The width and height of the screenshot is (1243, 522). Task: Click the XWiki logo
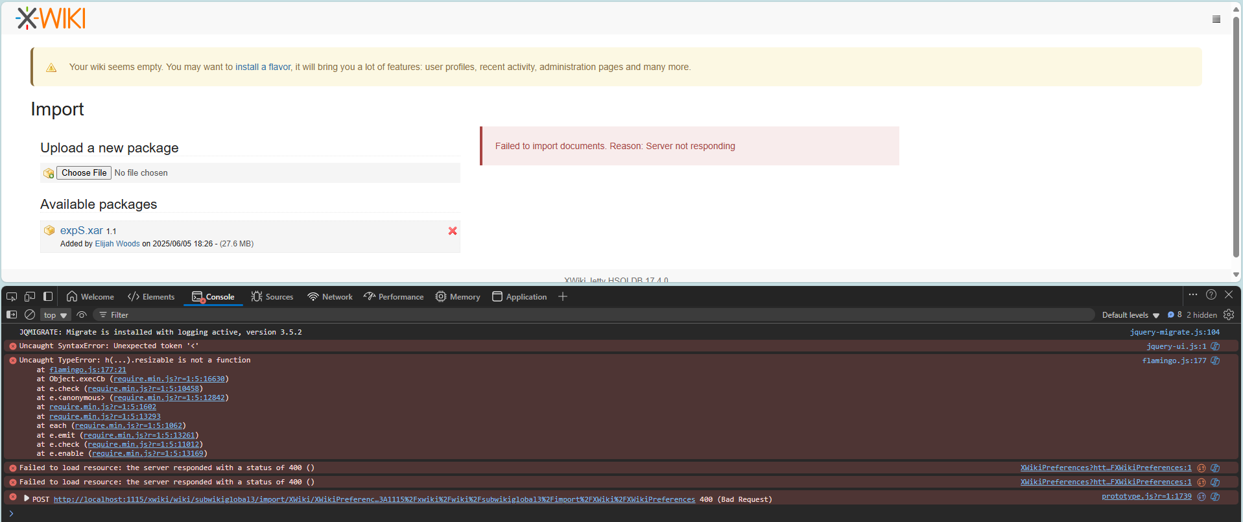51,18
